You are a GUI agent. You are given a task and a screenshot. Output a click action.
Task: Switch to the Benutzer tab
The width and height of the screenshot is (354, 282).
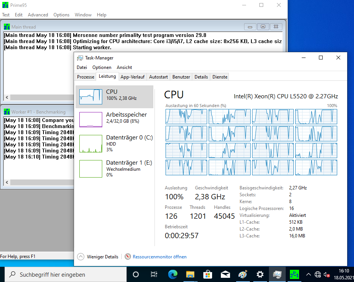[181, 77]
